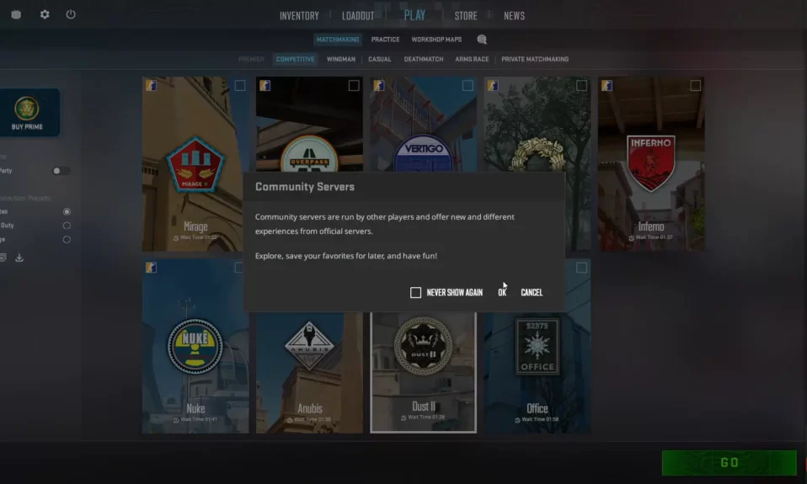Choose the Deathmatch game mode
This screenshot has width=807, height=484.
click(x=423, y=59)
